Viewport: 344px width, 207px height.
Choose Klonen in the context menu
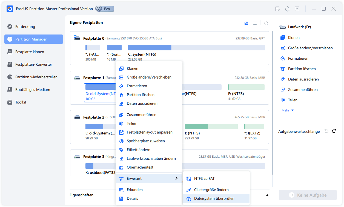pos(149,68)
